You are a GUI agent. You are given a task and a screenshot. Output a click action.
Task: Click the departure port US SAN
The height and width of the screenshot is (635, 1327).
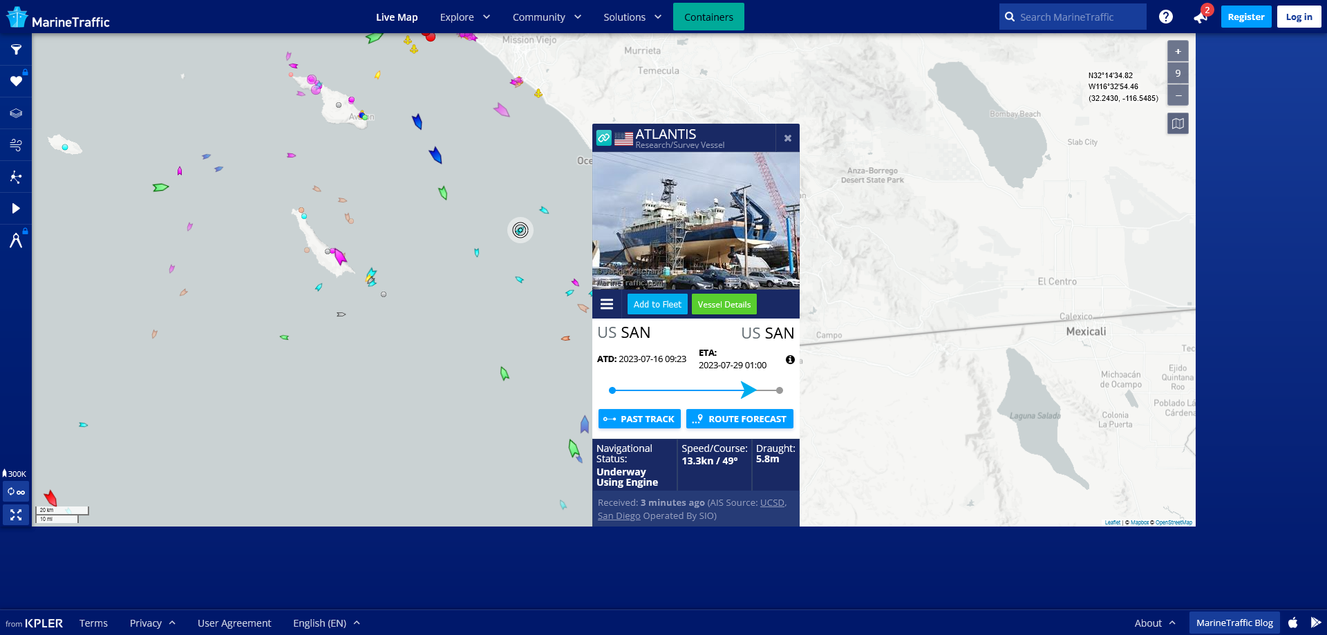(x=624, y=333)
